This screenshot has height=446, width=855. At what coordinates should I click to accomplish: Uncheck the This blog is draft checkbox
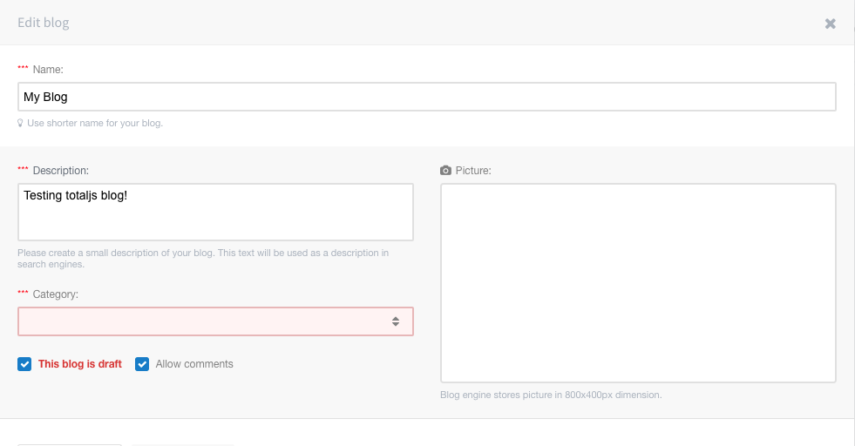[24, 364]
